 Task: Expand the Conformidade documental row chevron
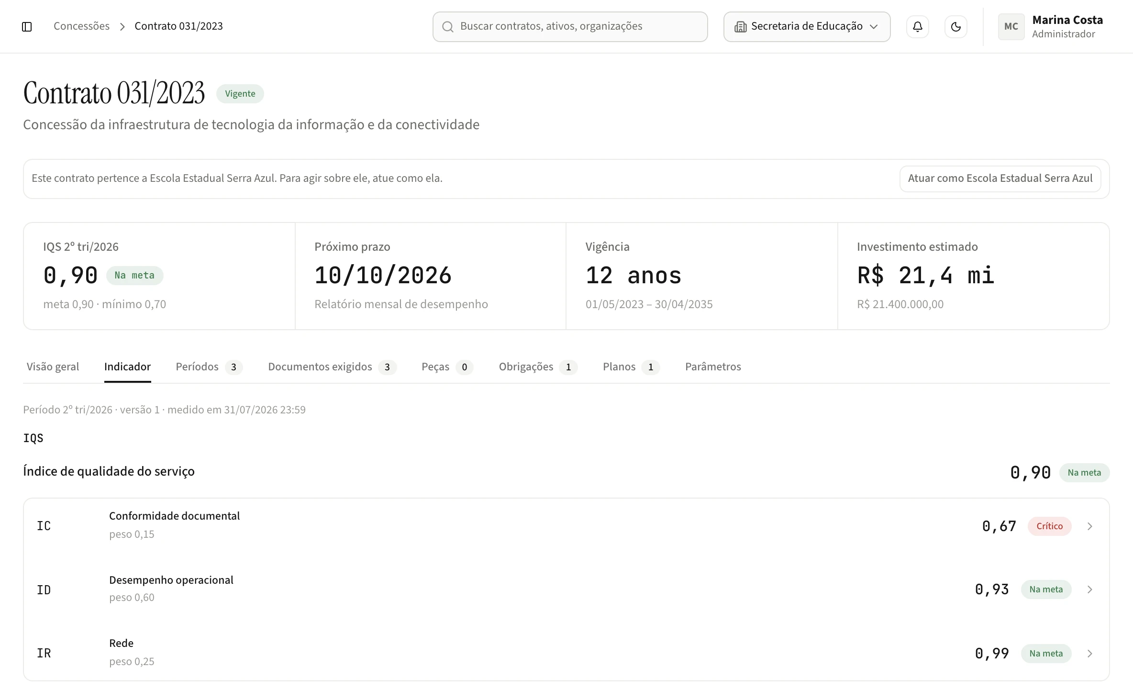1089,526
